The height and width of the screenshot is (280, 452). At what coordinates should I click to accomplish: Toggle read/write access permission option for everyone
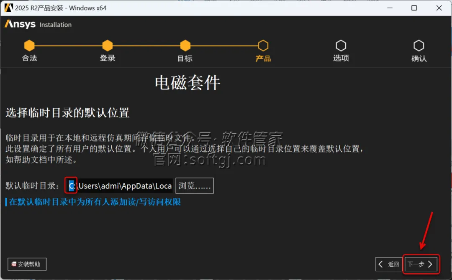point(93,202)
